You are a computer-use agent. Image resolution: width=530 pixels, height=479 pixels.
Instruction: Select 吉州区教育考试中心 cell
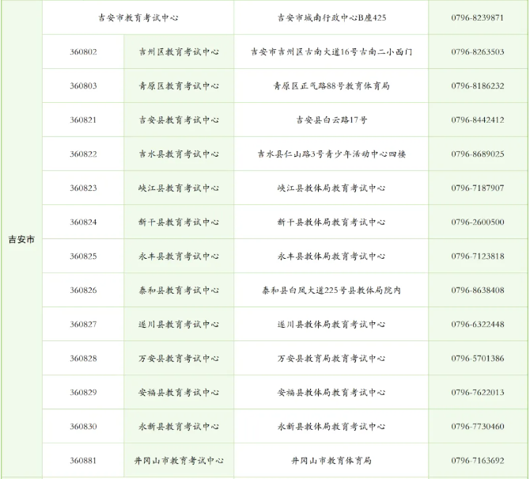tap(179, 51)
